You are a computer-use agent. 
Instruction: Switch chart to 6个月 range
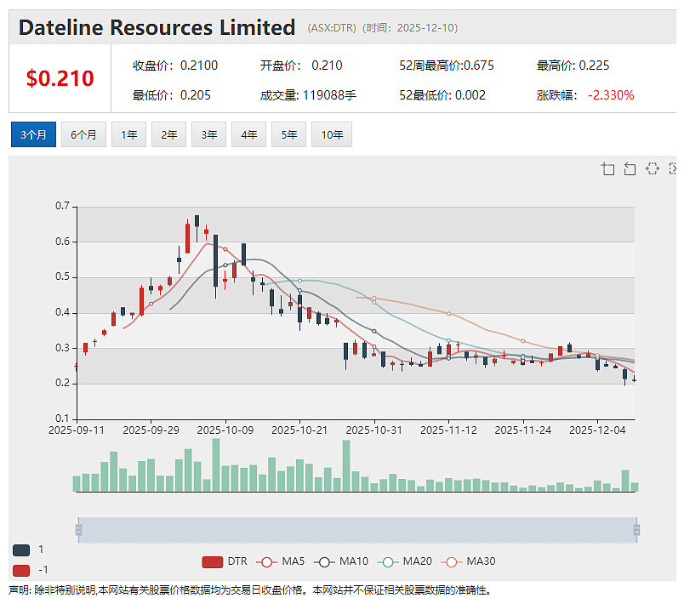(83, 134)
